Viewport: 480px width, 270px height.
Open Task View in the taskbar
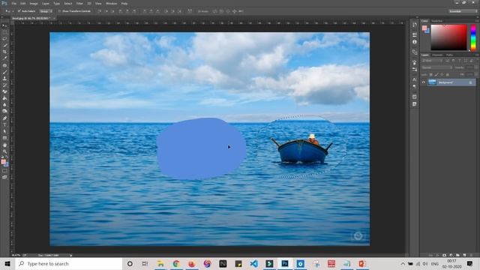pos(145,263)
